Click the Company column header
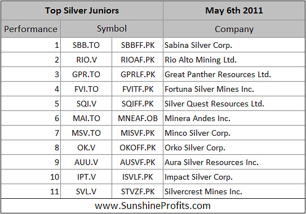 click(x=234, y=29)
